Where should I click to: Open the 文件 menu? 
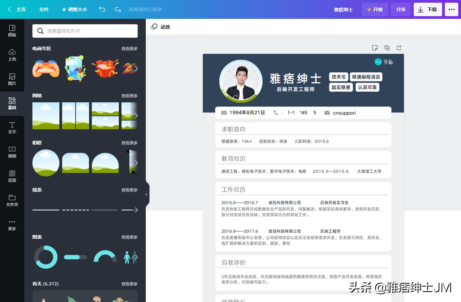tap(44, 9)
